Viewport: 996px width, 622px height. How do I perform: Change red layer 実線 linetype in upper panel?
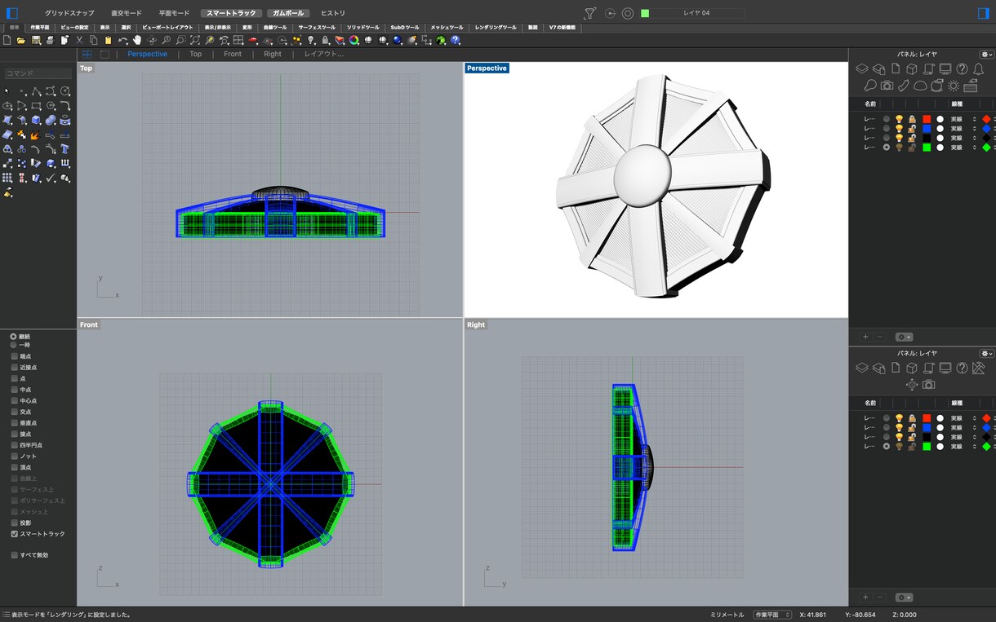click(x=963, y=119)
